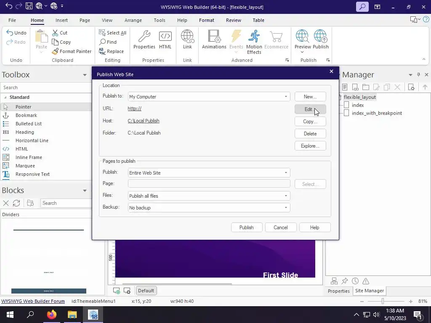Click the Blocks delete X icon
431x323 pixels.
click(x=6, y=203)
